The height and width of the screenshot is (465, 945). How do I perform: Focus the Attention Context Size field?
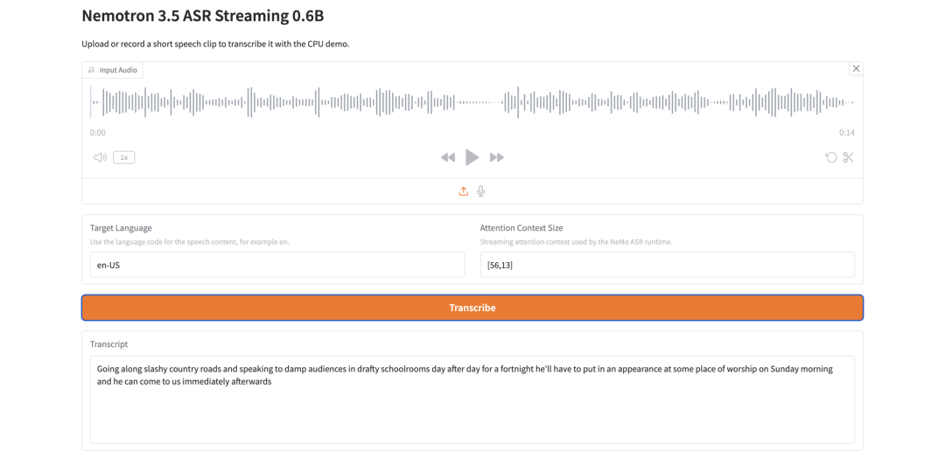pyautogui.click(x=667, y=265)
